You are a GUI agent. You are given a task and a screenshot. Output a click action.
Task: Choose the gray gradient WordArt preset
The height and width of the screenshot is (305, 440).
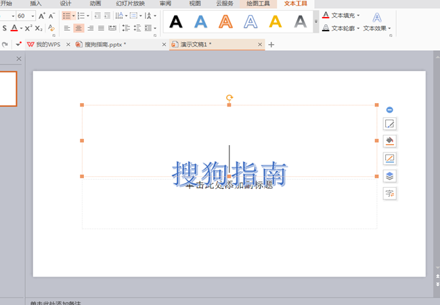(x=301, y=22)
